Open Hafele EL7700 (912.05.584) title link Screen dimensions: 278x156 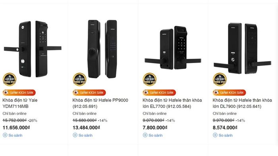[x=172, y=103]
